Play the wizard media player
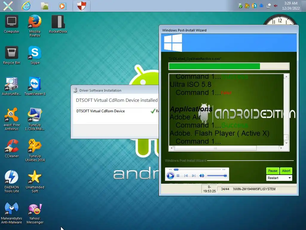Screen dimensions: 306x230 tap(170, 175)
